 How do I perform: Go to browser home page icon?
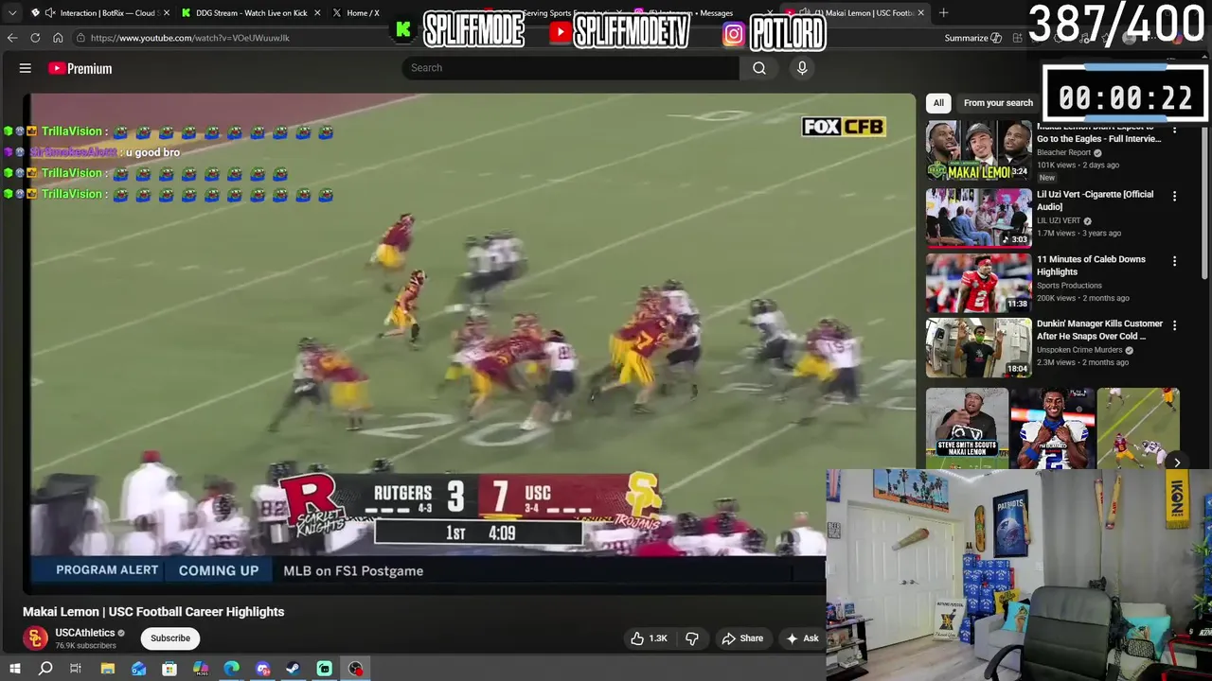[58, 38]
